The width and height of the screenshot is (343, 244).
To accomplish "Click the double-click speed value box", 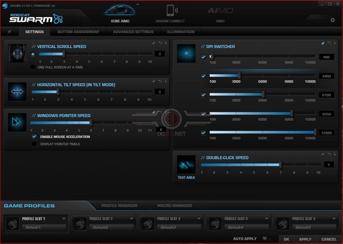I will pos(328,165).
